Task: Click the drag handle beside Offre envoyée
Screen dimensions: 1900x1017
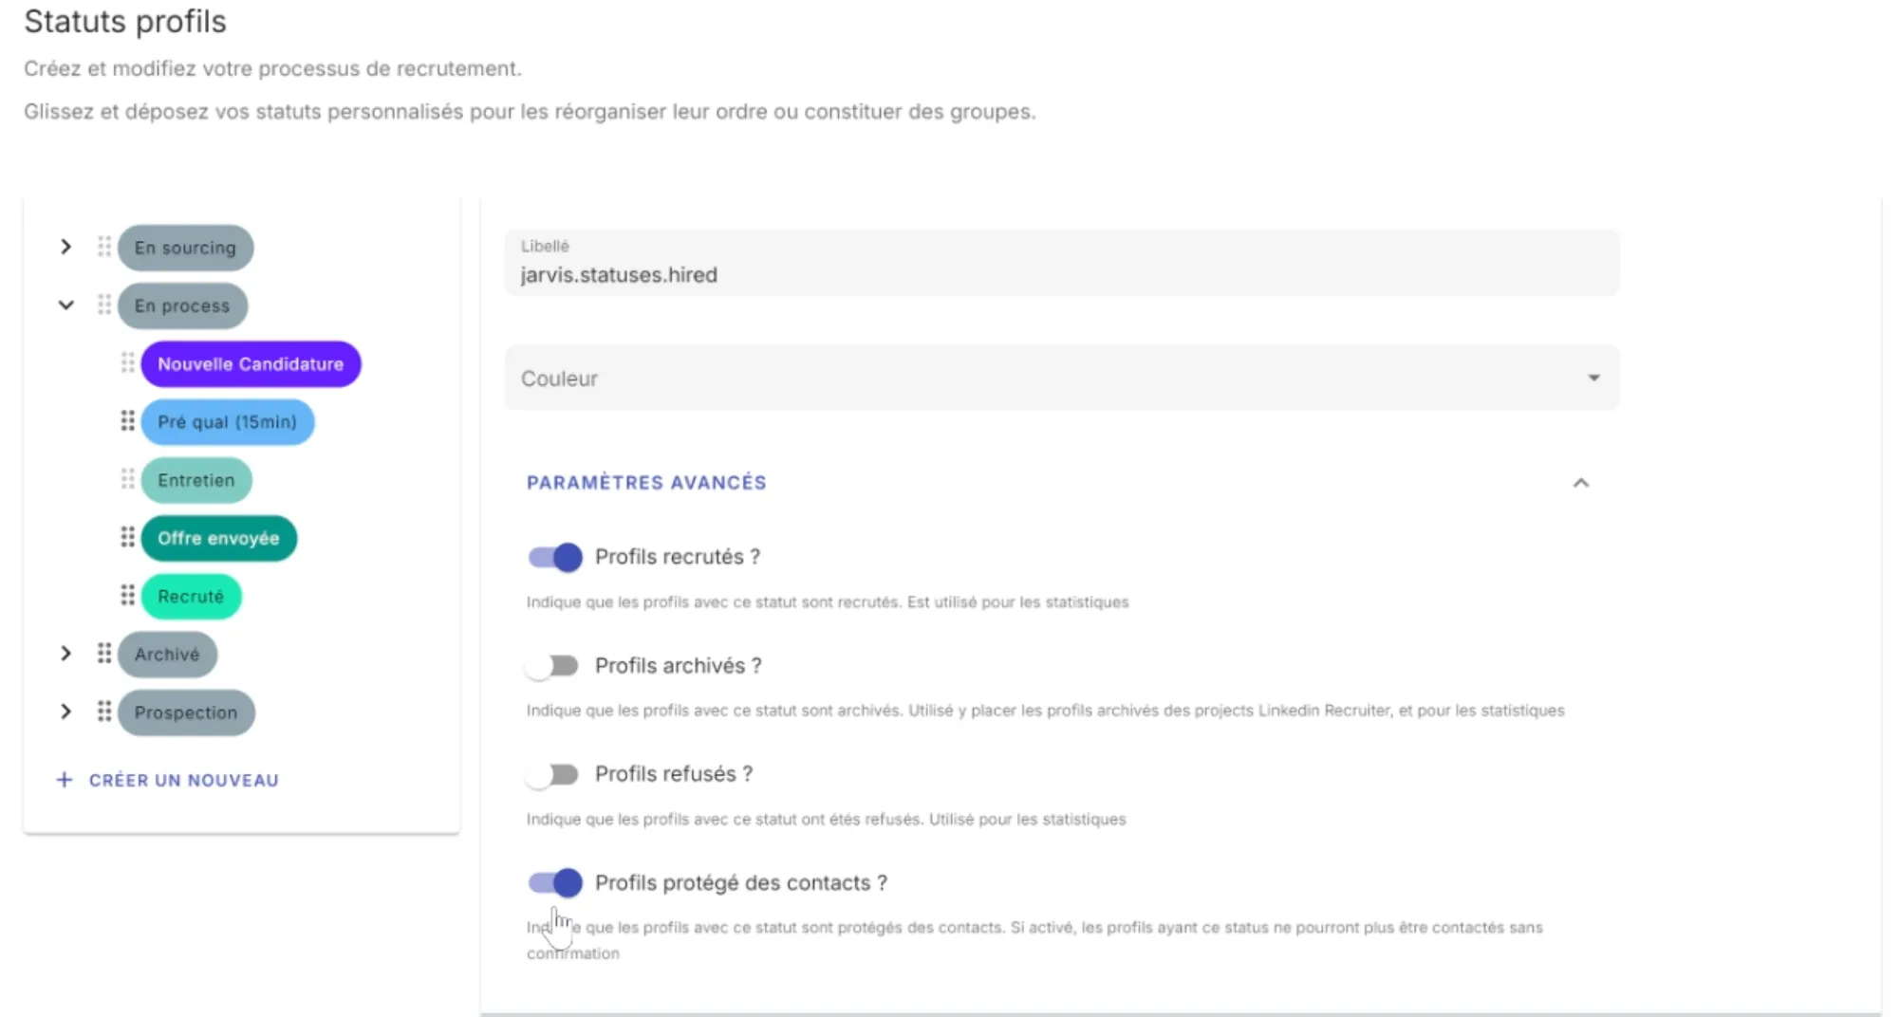Action: click(x=127, y=538)
